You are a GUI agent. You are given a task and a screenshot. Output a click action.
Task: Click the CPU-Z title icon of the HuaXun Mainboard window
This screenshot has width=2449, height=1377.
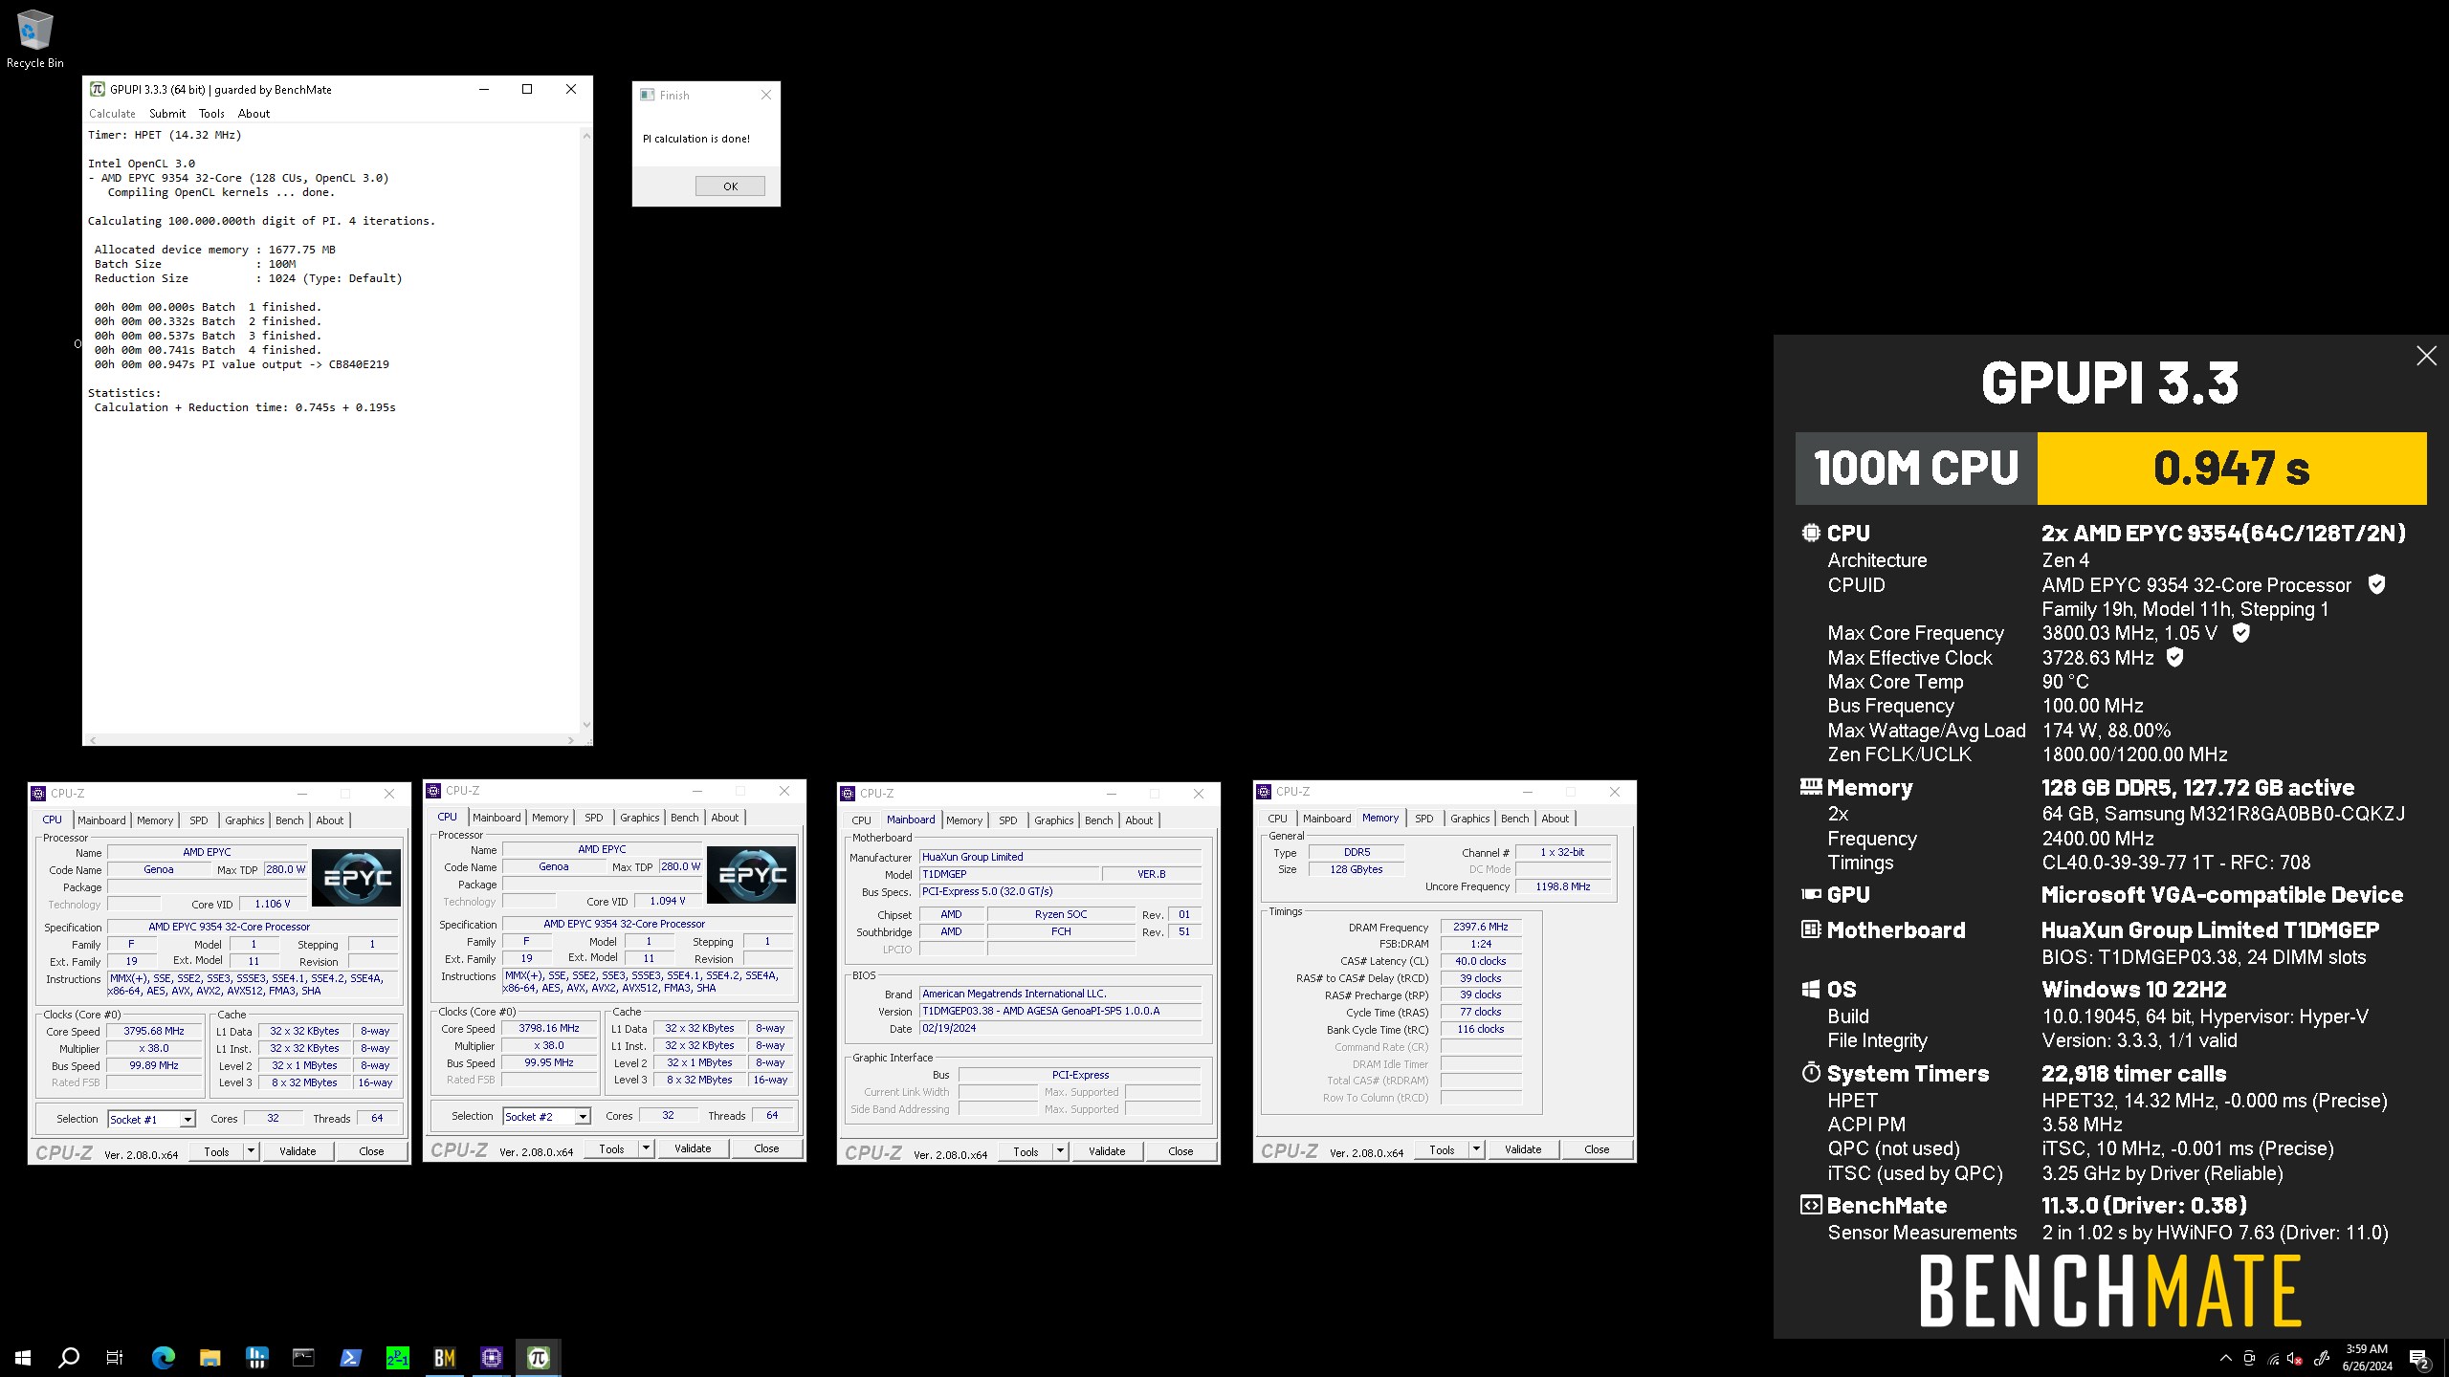point(848,793)
